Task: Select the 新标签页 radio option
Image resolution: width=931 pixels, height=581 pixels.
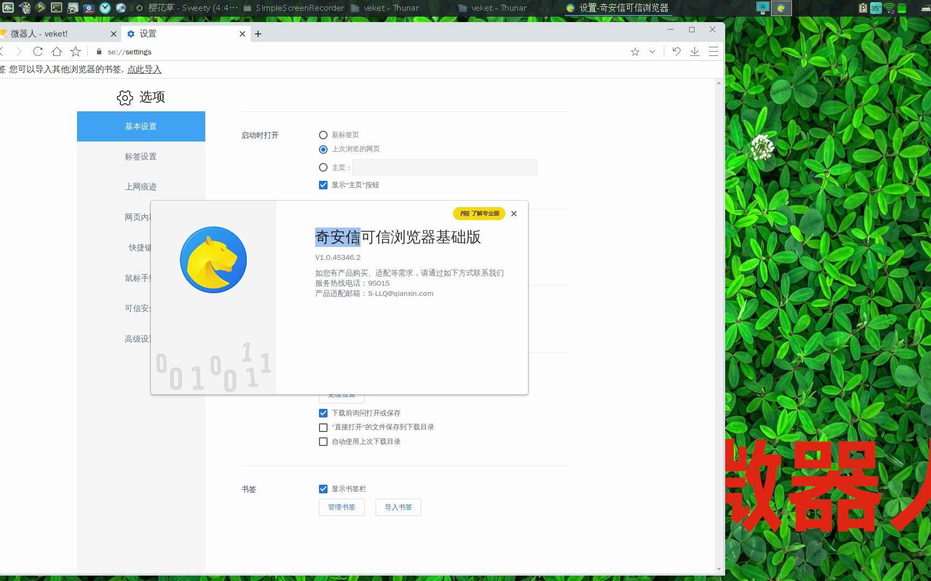Action: click(323, 135)
